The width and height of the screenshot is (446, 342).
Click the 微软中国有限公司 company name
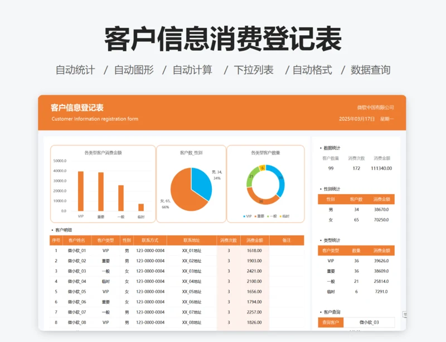[x=375, y=107]
